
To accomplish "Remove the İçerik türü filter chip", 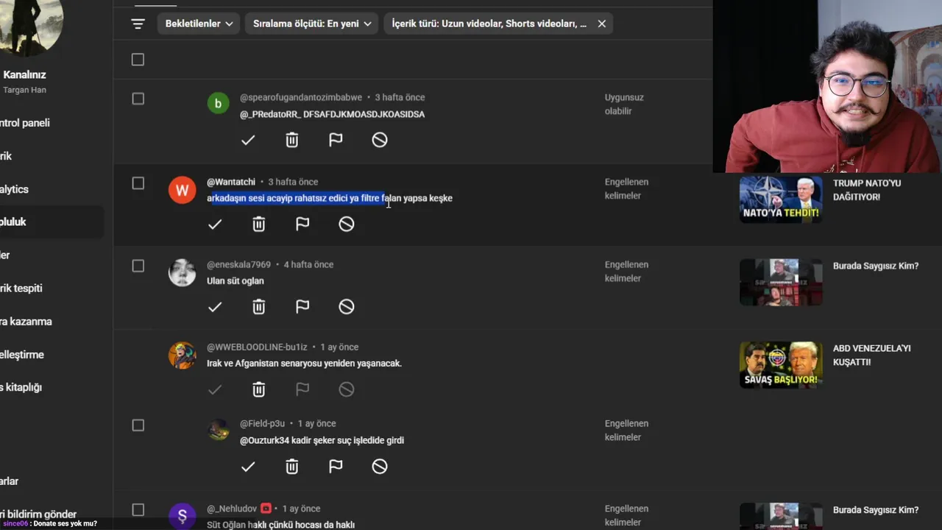I will click(x=601, y=24).
